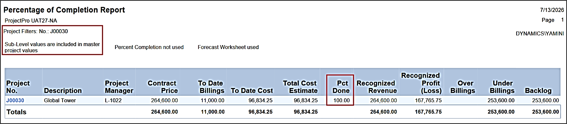The width and height of the screenshot is (567, 124).
Task: Click the 'Recognized Revenue' column header
Action: pos(377,87)
